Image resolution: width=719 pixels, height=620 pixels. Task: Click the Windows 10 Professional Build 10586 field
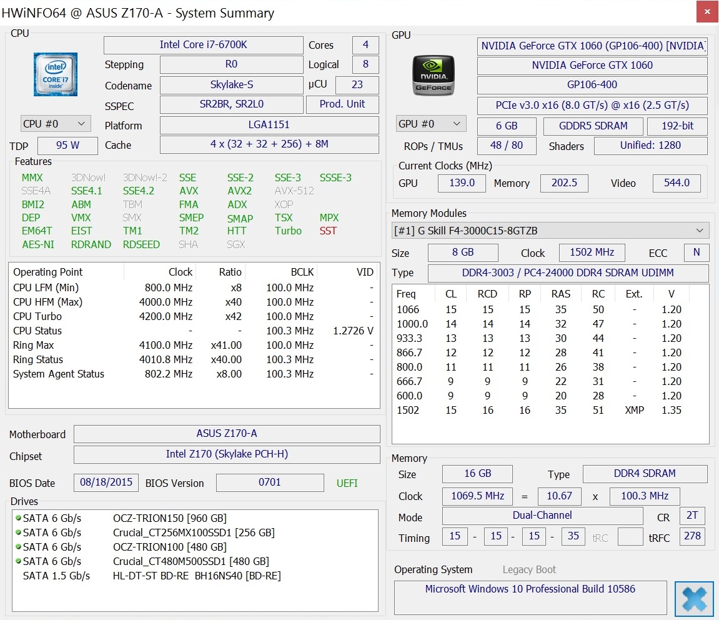530,597
